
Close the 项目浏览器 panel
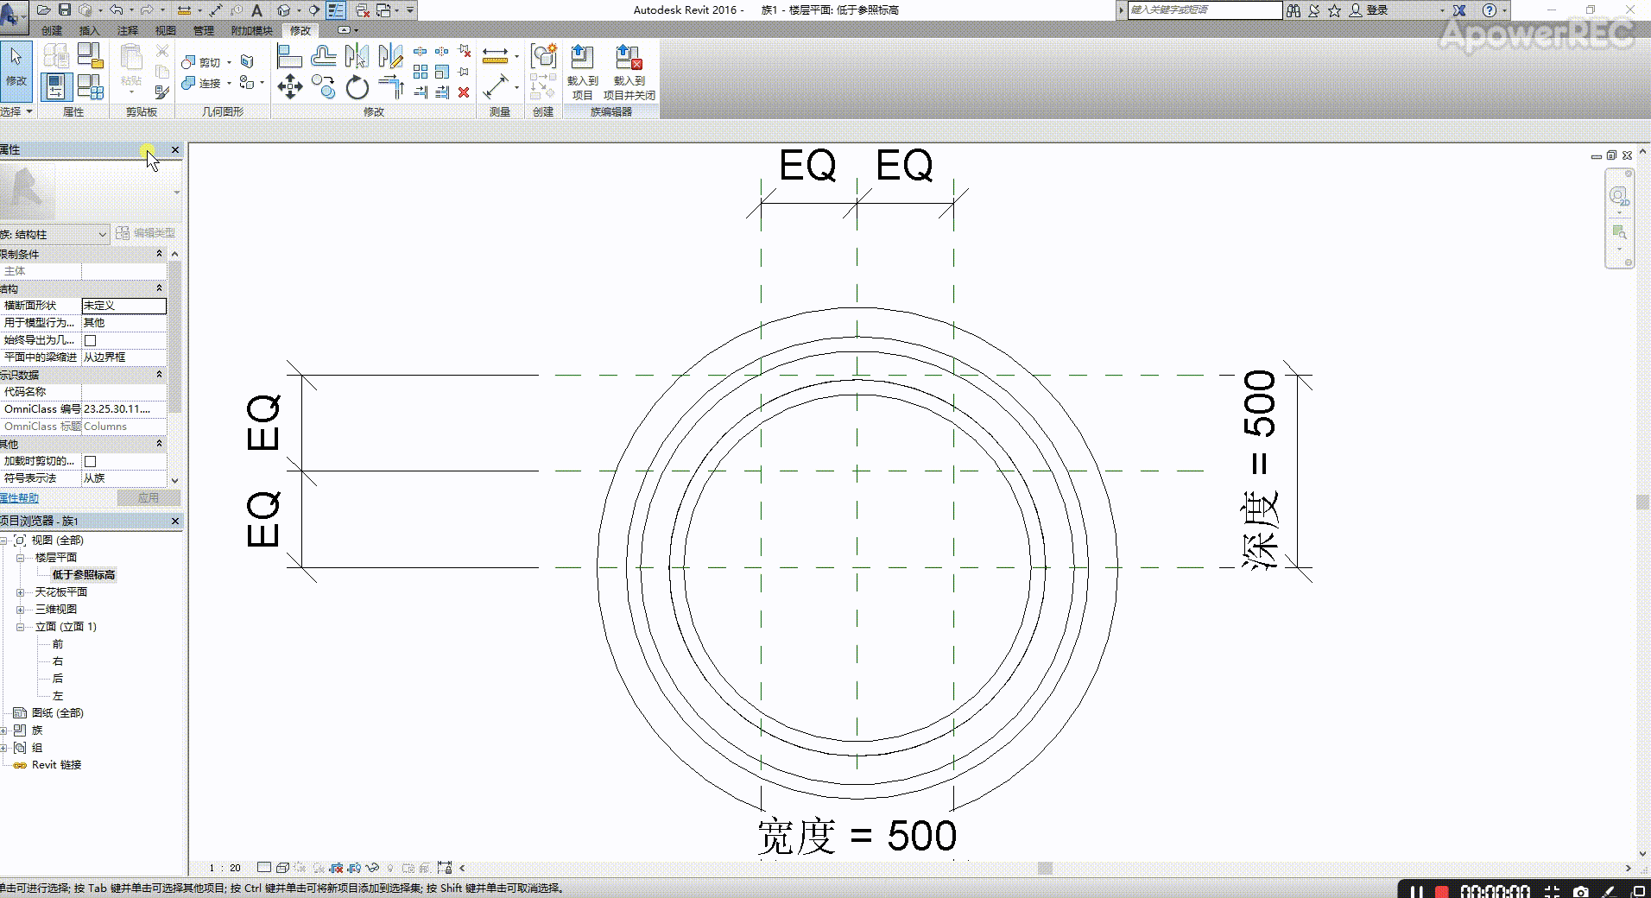pos(175,522)
